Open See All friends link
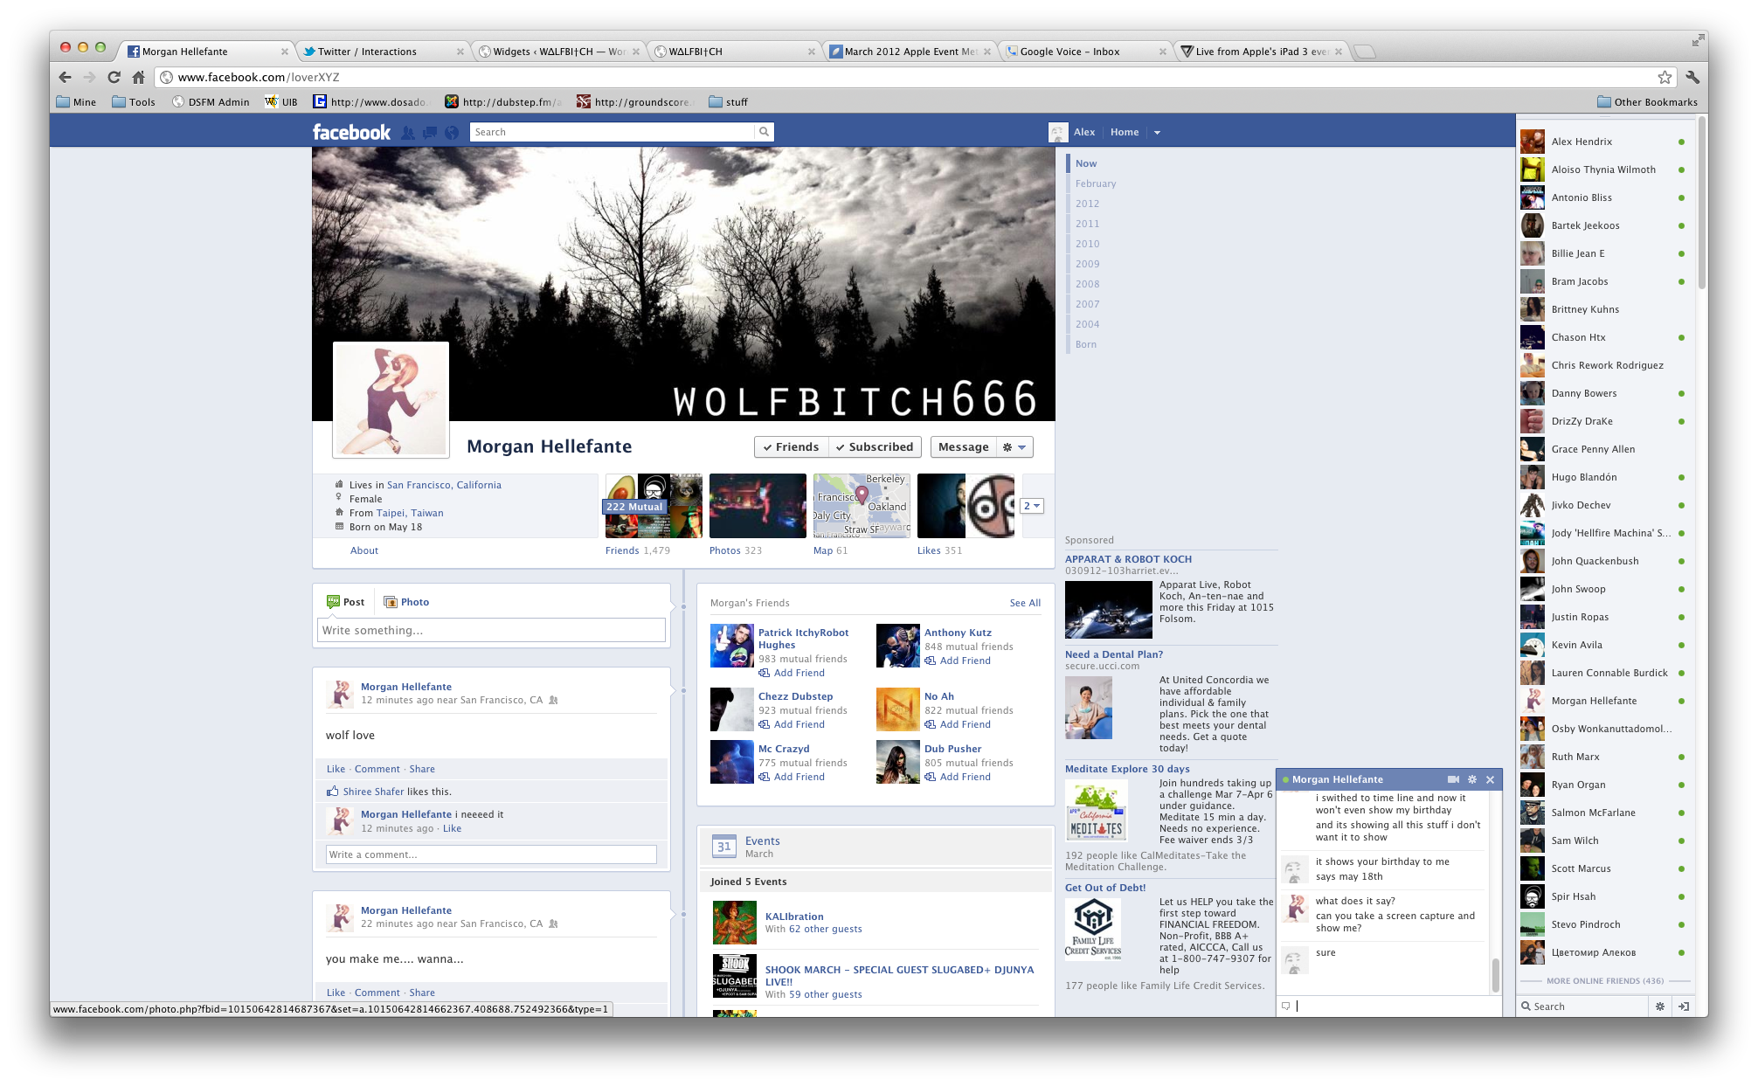The width and height of the screenshot is (1758, 1086). [x=1025, y=603]
